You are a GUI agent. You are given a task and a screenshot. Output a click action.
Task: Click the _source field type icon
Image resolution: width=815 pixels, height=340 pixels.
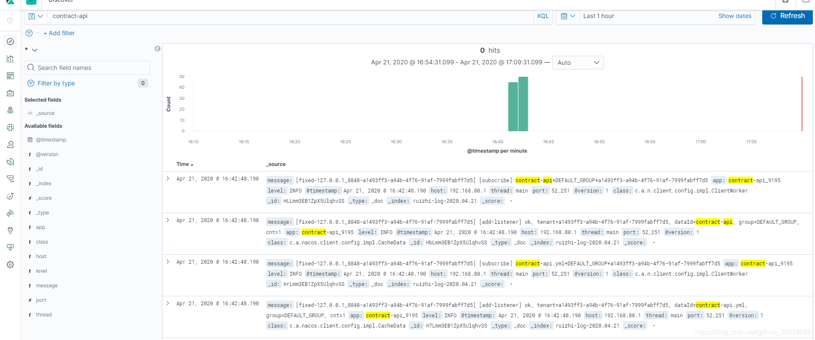pos(30,113)
